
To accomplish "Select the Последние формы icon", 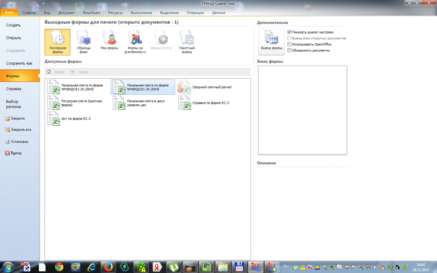I will [57, 42].
